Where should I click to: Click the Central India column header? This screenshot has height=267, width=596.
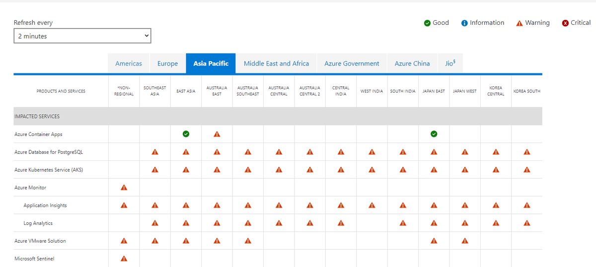[341, 91]
